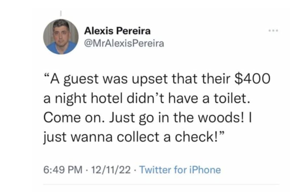Open the Alexis Pereira display name
This screenshot has height=192, width=307.
point(117,31)
